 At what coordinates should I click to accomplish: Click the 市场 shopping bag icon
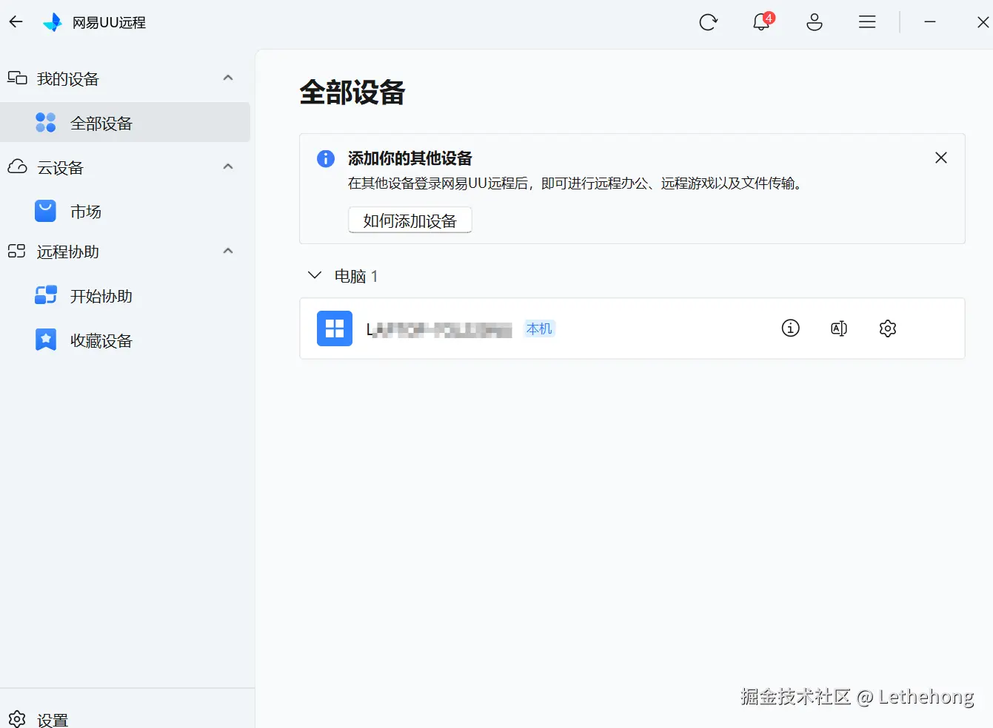(x=46, y=212)
